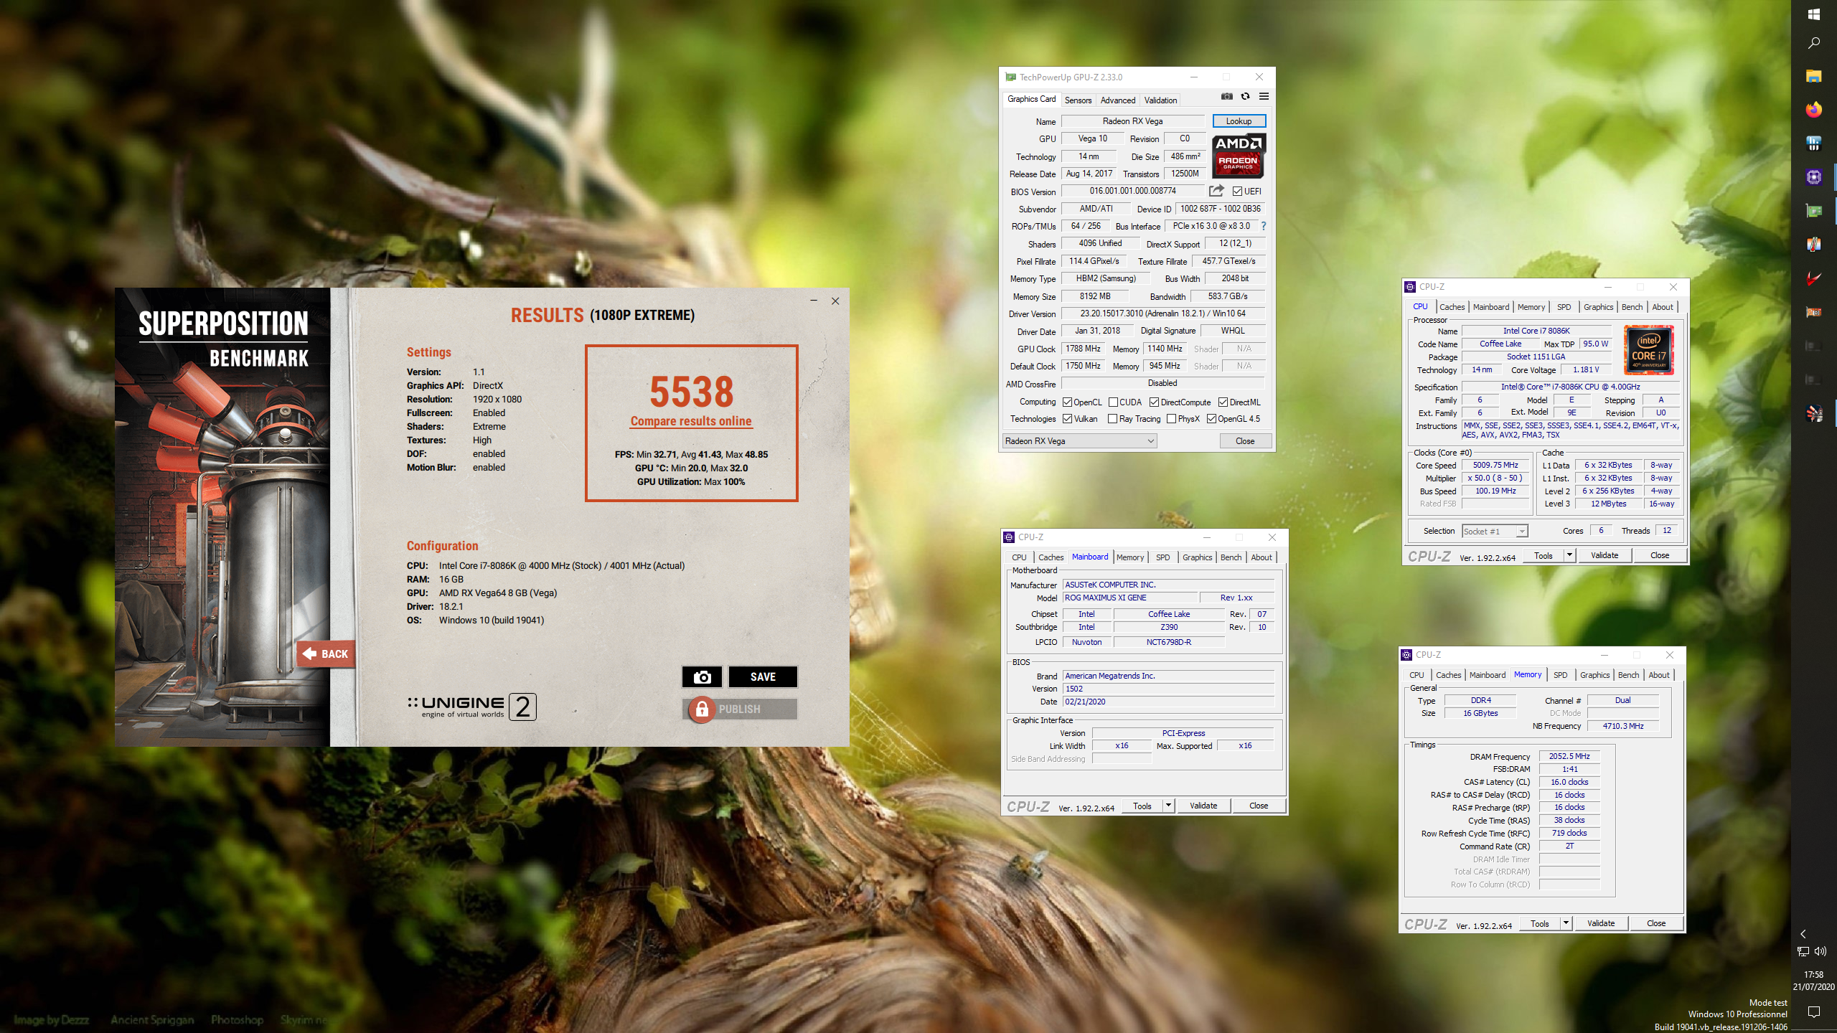Viewport: 1837px width, 1033px height.
Task: Toggle the DirectCompute checkbox
Action: pos(1154,402)
